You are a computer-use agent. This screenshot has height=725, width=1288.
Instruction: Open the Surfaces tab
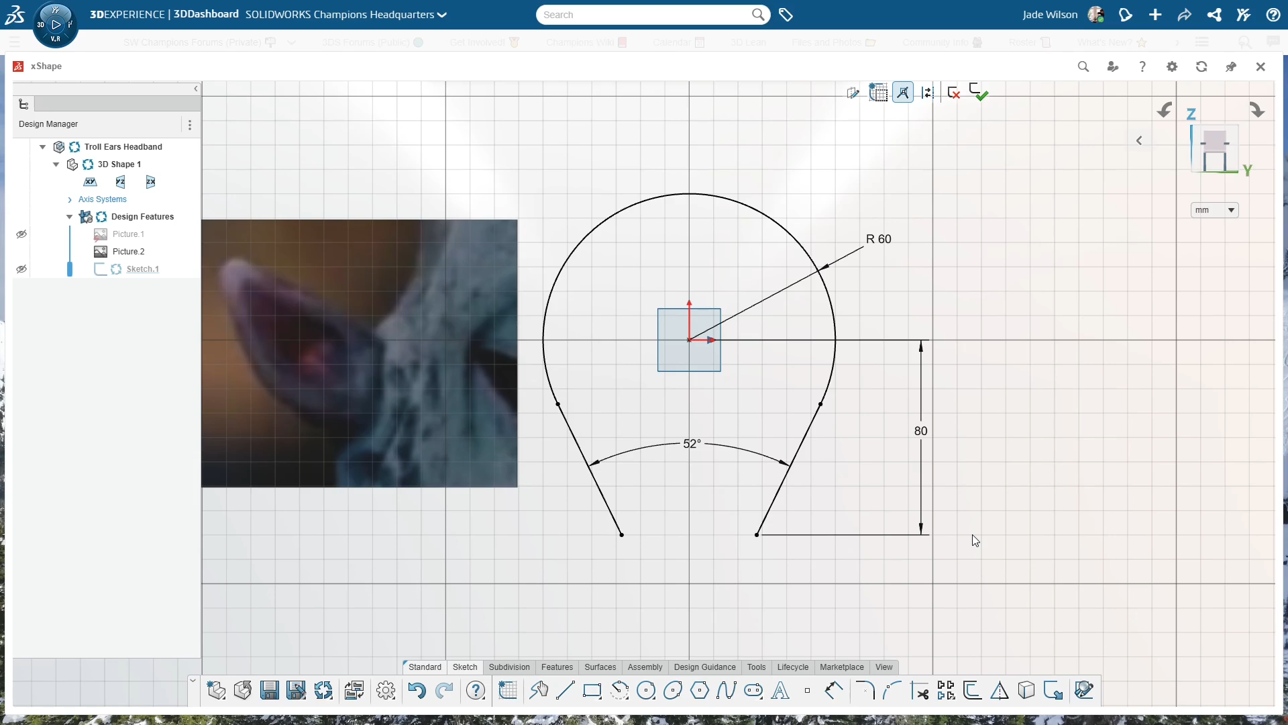[x=600, y=667]
